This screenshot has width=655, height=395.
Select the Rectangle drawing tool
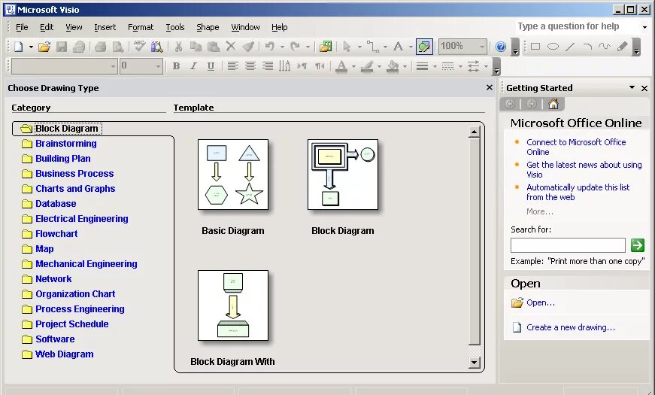tap(535, 47)
